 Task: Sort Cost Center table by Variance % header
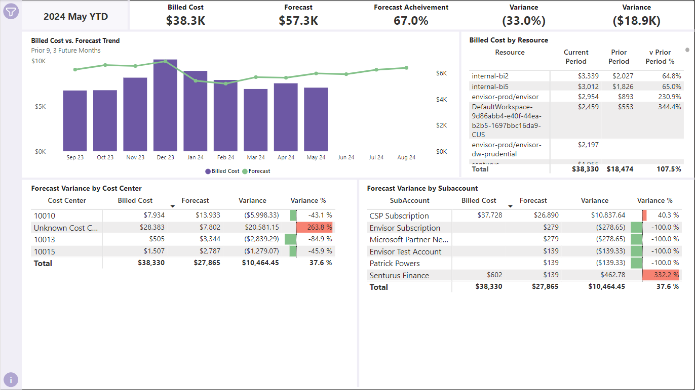[x=308, y=200]
